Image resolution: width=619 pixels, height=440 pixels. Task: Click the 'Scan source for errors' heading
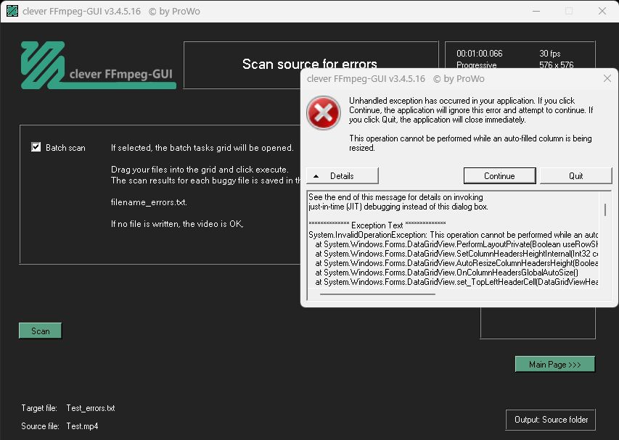310,64
